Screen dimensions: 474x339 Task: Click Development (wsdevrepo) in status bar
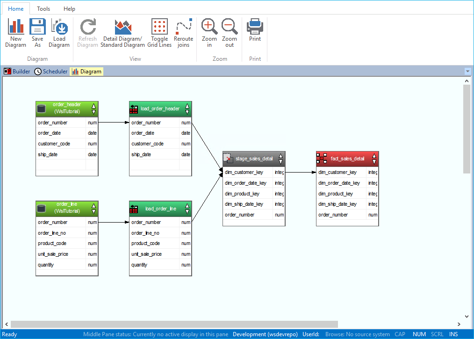click(x=265, y=334)
